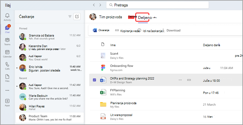Open the Activity bell icon

(7, 16)
